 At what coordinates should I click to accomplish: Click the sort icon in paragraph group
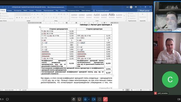(64, 14)
